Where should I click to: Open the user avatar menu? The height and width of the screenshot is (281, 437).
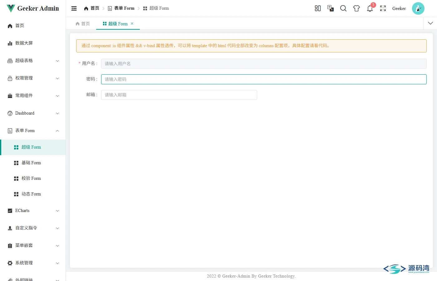(418, 8)
